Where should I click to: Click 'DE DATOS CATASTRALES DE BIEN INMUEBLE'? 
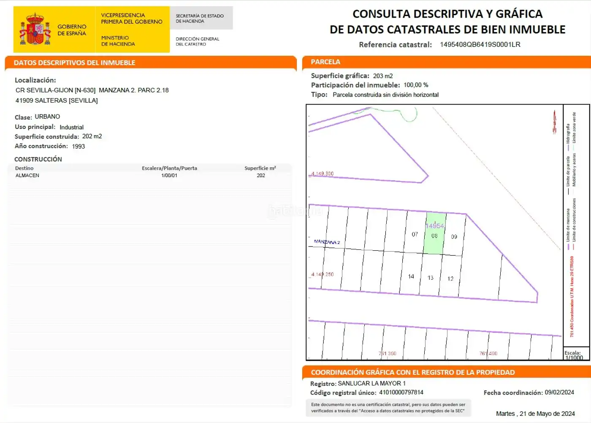pos(447,29)
